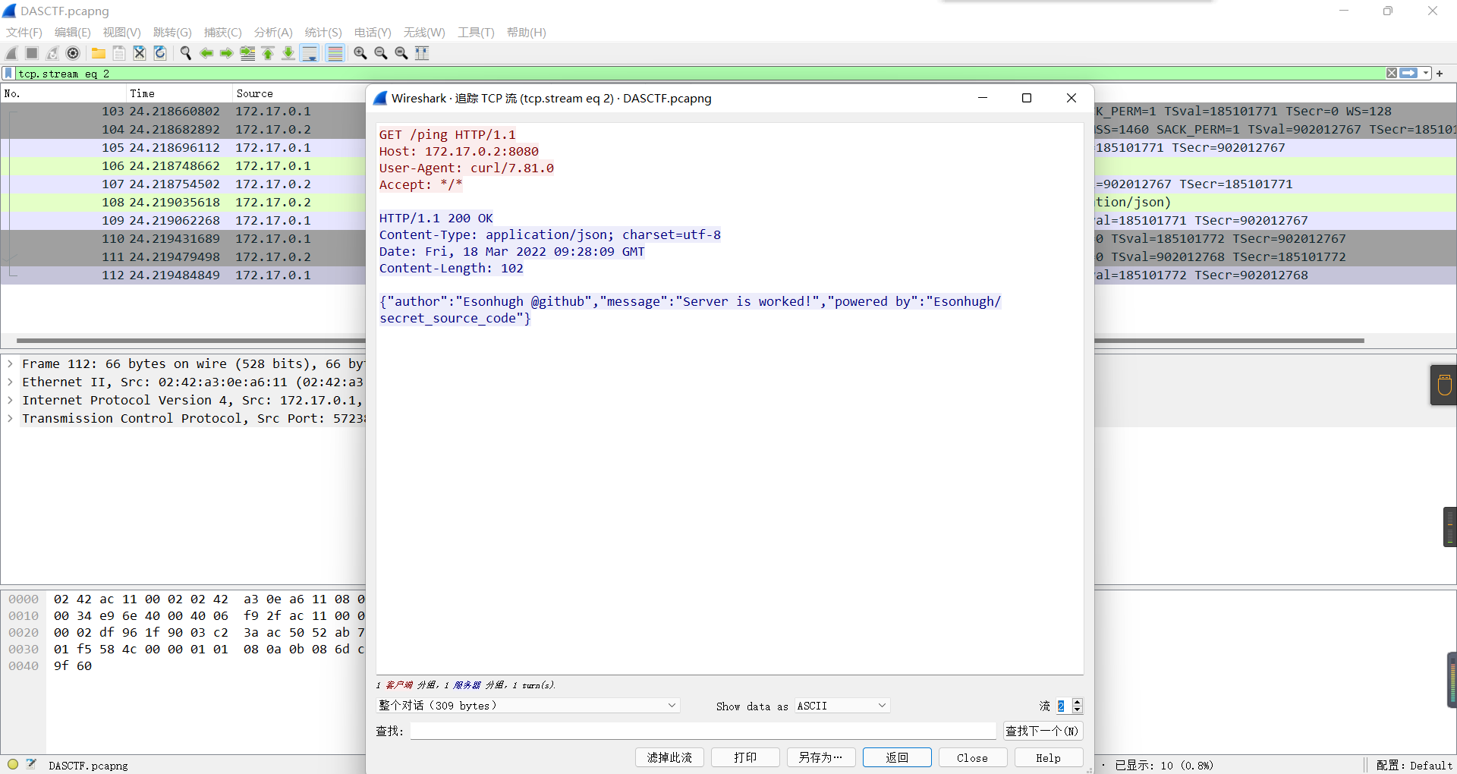Sort the packet list by the Source column header
Image resolution: width=1457 pixels, height=774 pixels.
[299, 93]
